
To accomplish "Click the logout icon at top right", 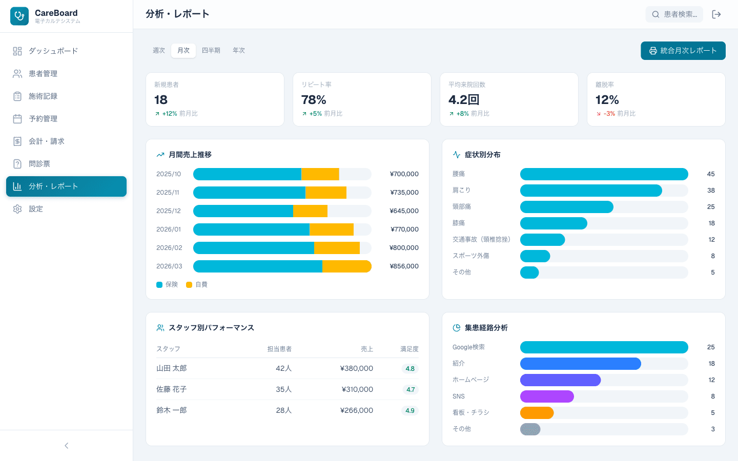I will (716, 14).
